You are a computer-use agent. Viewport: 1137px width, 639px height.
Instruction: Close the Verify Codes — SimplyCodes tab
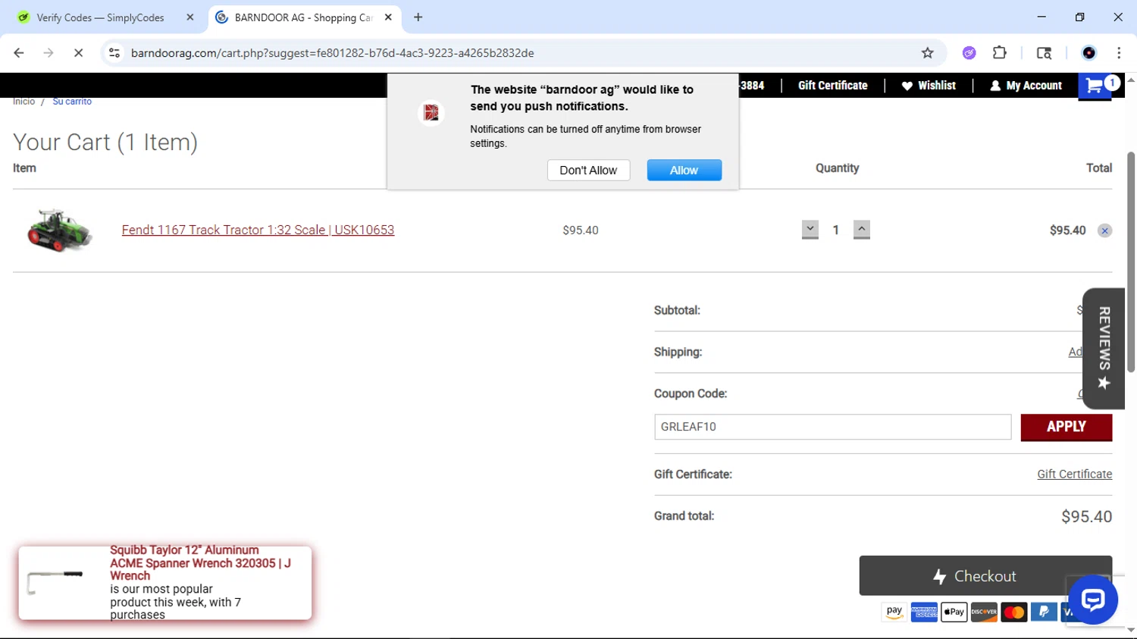coord(190,17)
